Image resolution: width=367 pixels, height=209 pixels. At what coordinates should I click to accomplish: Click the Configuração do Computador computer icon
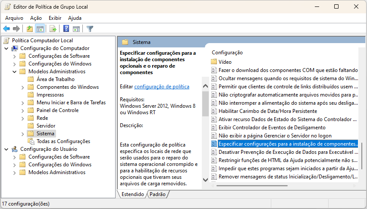coord(15,48)
